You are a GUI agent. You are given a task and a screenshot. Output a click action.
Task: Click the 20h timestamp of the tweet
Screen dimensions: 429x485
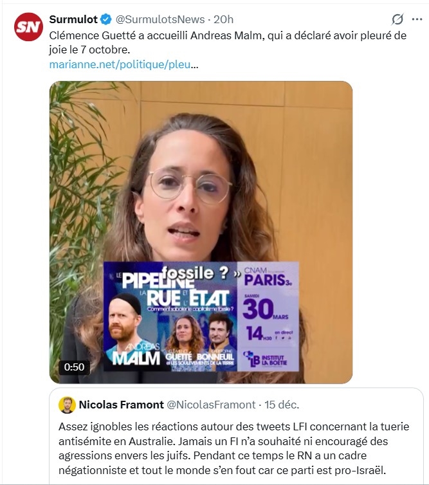pos(224,19)
